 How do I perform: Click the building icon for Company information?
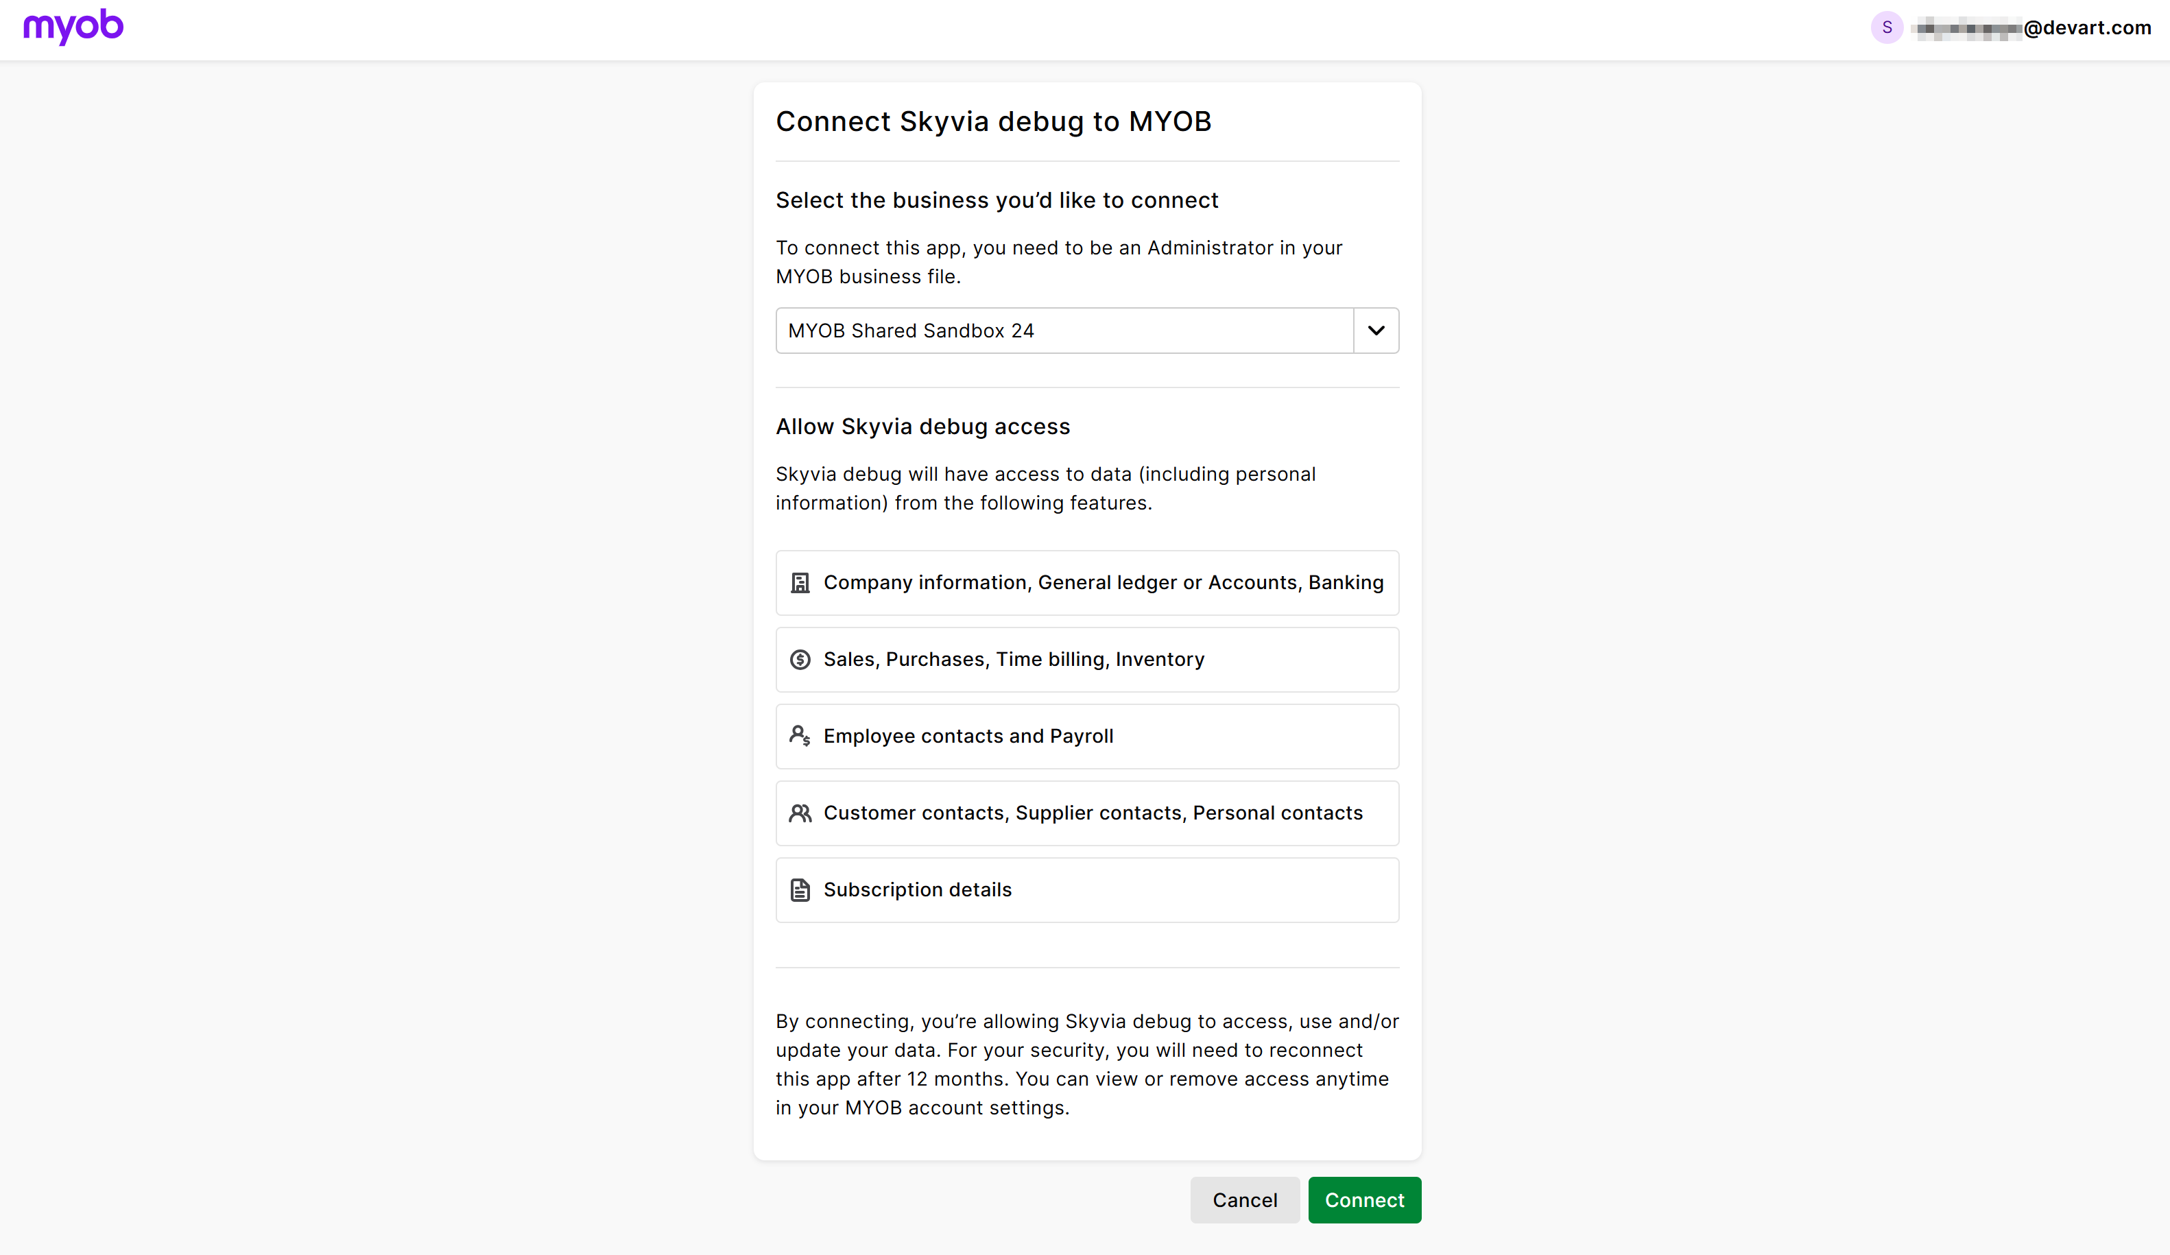tap(800, 583)
